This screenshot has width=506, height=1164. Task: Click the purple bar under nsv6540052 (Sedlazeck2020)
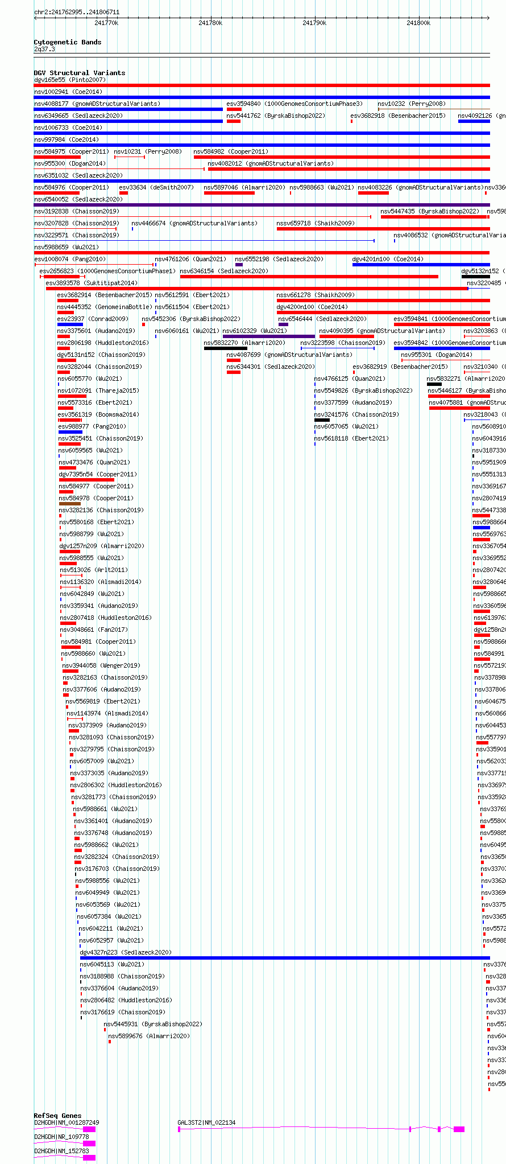[262, 205]
